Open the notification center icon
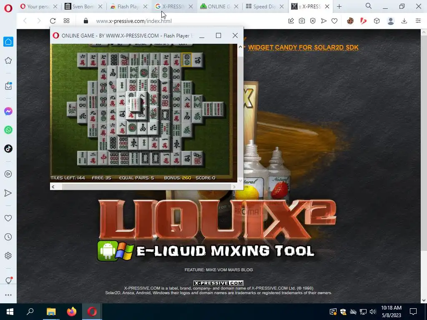Viewport: 427px width, 320px height. [x=413, y=312]
